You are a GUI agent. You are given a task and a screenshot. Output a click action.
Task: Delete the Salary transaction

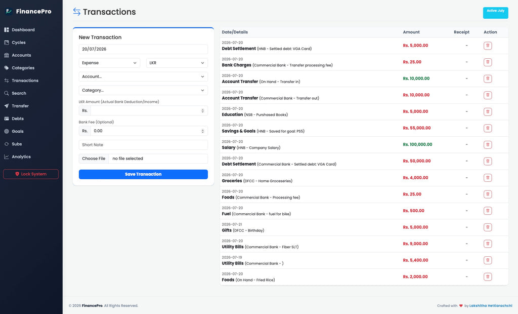pos(488,145)
